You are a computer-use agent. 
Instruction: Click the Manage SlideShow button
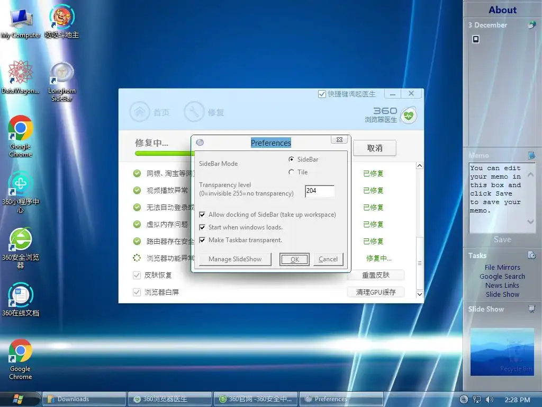[x=235, y=259]
